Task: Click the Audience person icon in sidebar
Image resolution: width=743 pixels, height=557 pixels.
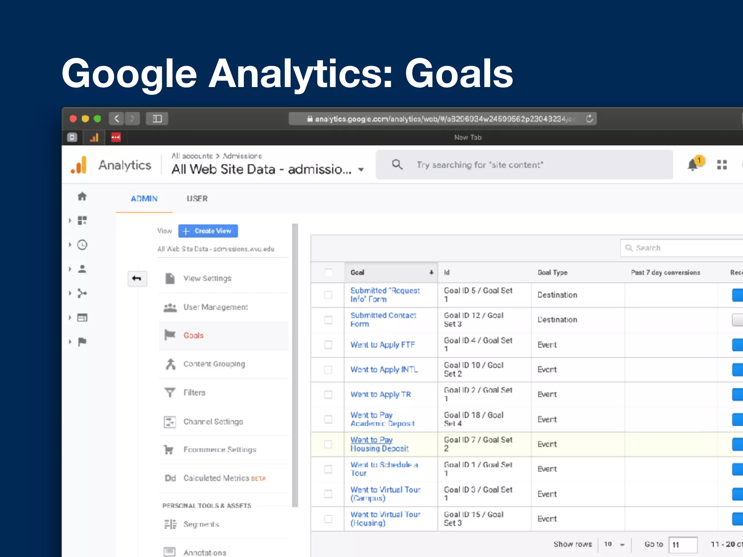Action: pos(82,269)
